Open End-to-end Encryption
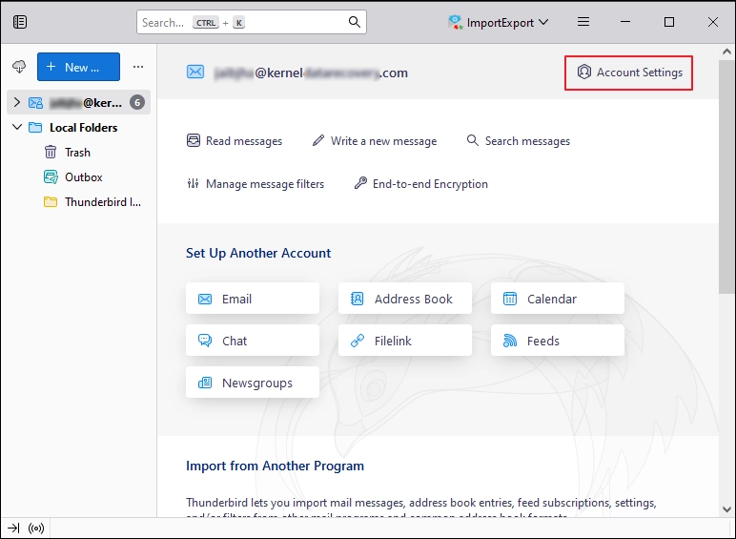The image size is (736, 539). click(x=421, y=183)
